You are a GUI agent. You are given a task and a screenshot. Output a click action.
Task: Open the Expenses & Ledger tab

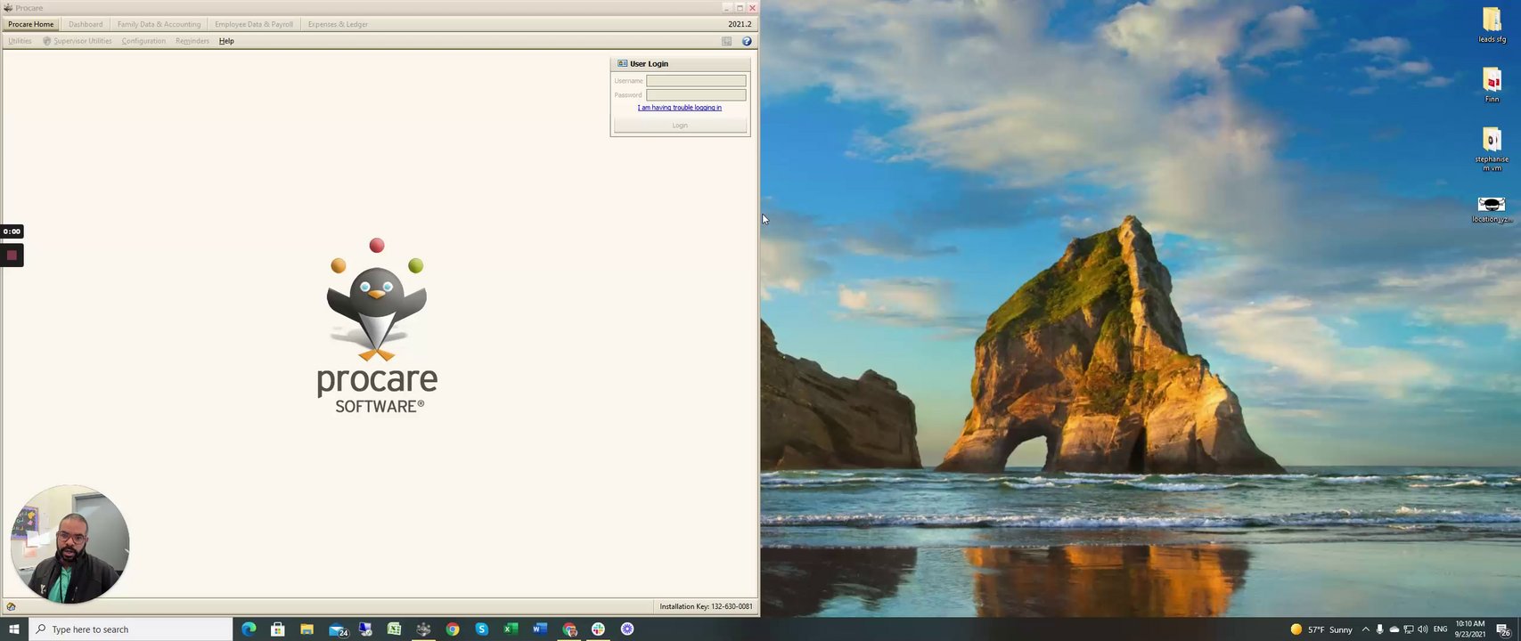[x=338, y=24]
